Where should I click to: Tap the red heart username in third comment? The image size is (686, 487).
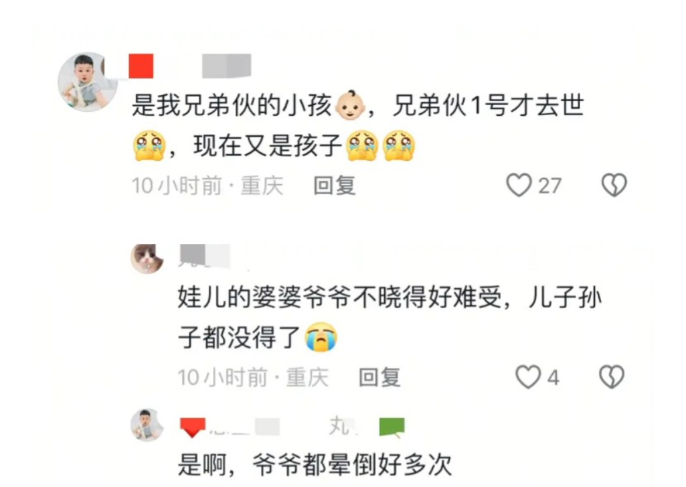[x=230, y=427]
